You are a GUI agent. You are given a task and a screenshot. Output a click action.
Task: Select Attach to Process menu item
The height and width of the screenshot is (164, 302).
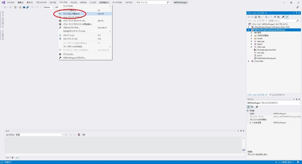coord(85,28)
